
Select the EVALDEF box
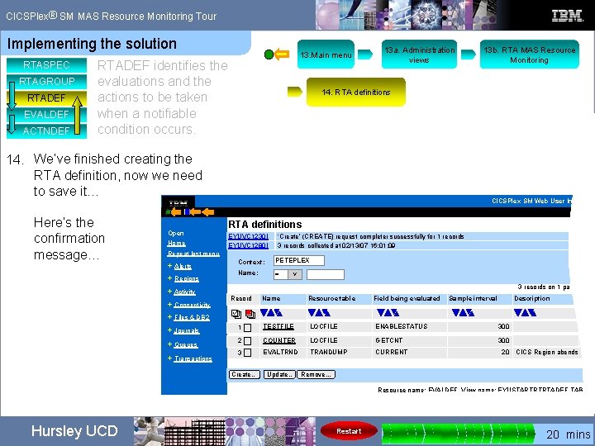46,114
